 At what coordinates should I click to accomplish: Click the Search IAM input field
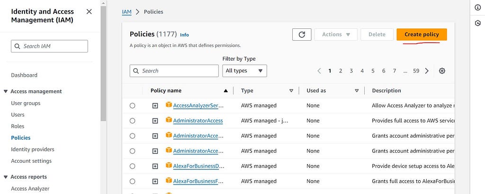pyautogui.click(x=49, y=46)
